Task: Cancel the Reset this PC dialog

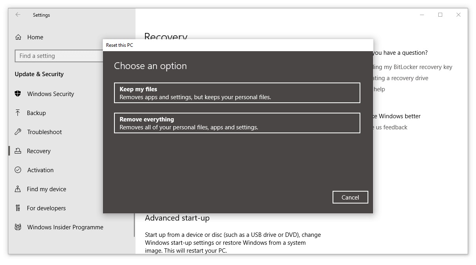Action: coord(350,197)
